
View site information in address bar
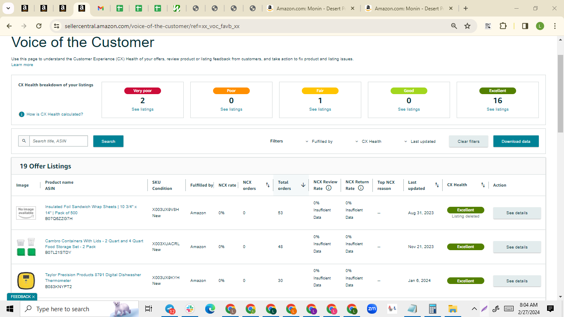coord(57,26)
